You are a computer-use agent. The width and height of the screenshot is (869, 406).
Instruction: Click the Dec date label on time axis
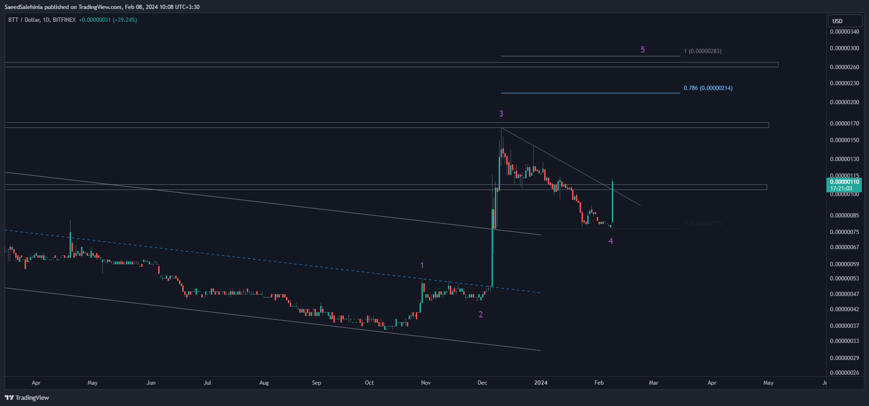click(482, 383)
